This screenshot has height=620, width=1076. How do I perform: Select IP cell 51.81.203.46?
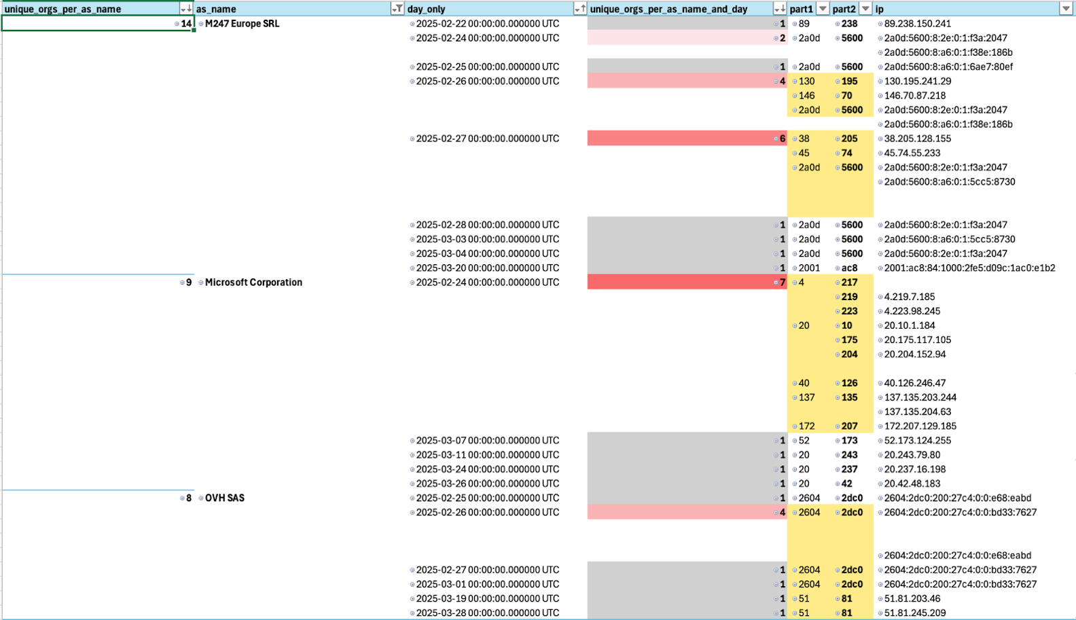coord(974,599)
